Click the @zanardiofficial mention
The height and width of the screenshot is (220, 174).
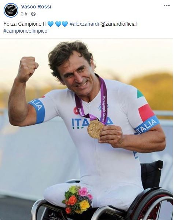(118, 24)
